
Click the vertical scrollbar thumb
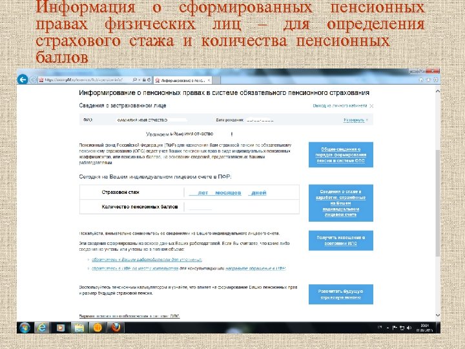pos(437,204)
